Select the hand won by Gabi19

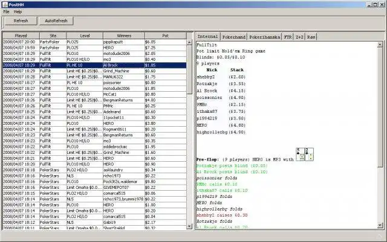pyautogui.click(x=94, y=223)
